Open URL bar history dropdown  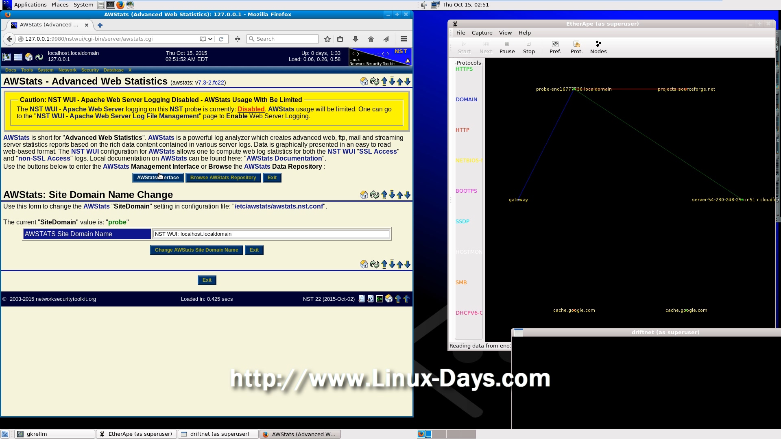210,39
